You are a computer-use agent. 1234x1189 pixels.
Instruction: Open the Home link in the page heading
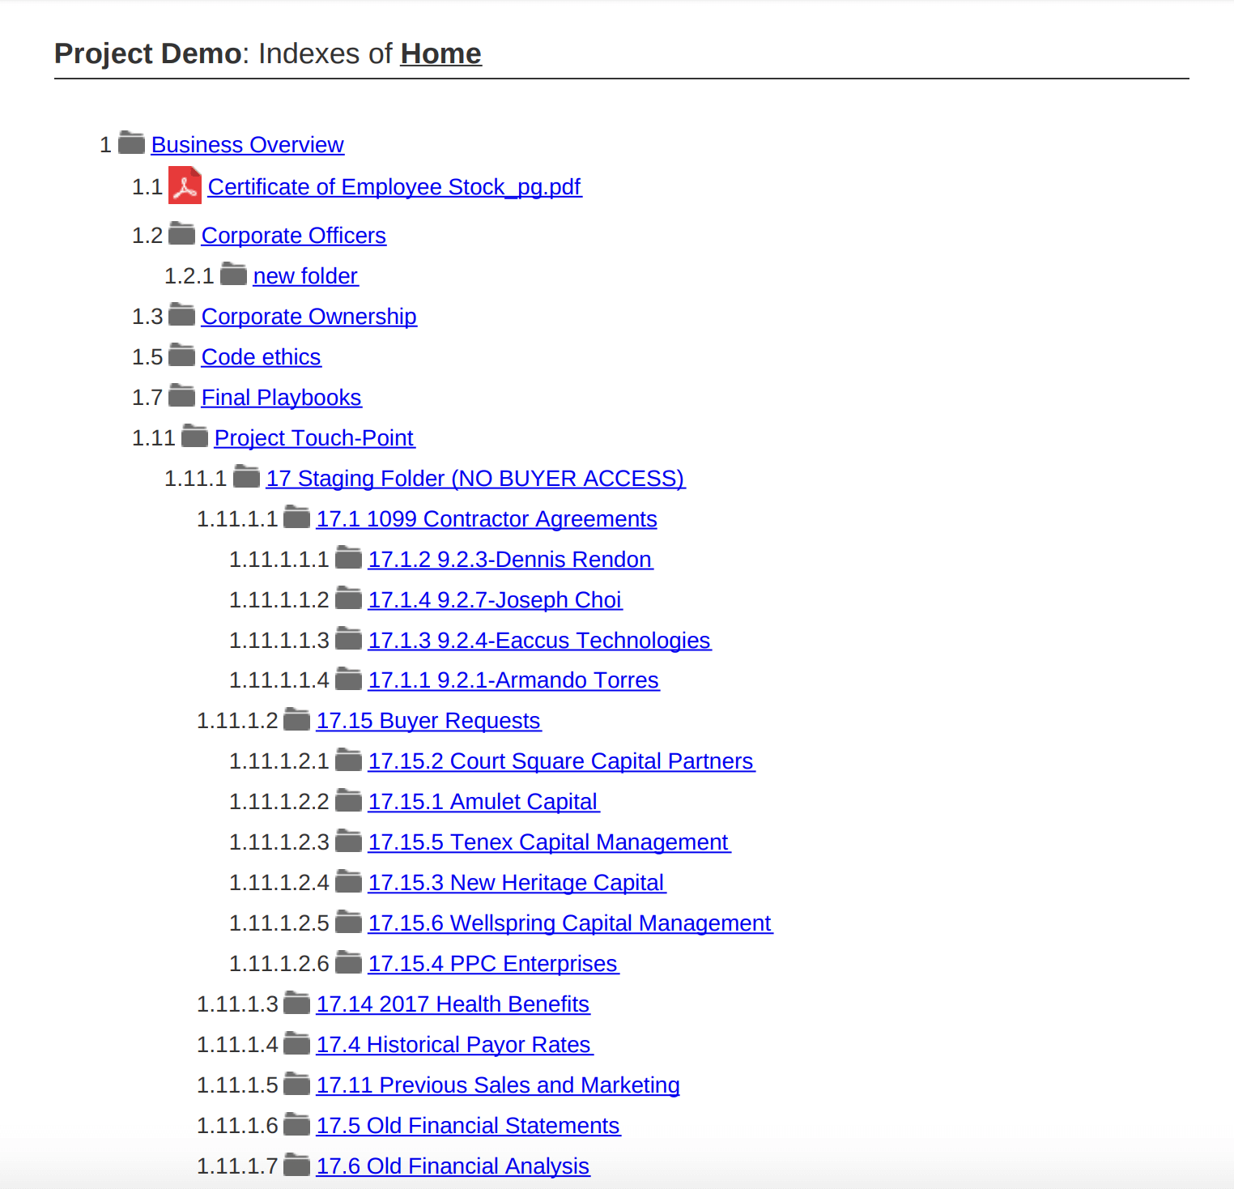440,53
